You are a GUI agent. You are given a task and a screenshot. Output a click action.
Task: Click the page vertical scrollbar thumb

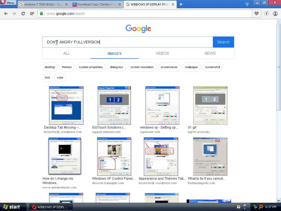(279, 67)
